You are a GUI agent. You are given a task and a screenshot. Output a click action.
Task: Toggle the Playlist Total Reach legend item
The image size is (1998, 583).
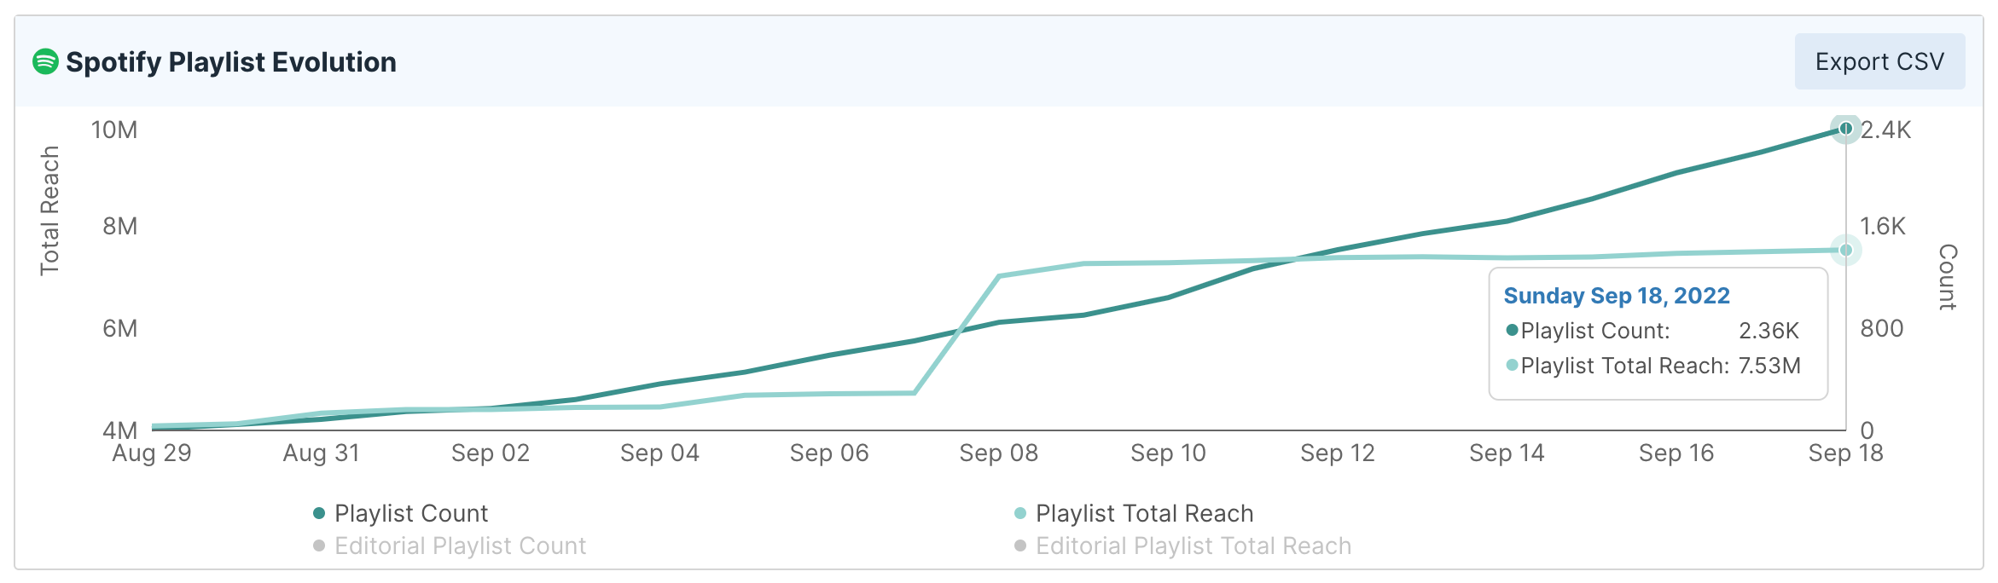click(1143, 513)
